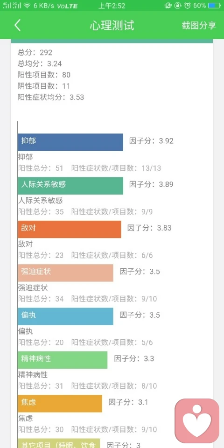224x448 pixels.
Task: Select the peach 强迫症状 bar
Action: click(x=65, y=273)
